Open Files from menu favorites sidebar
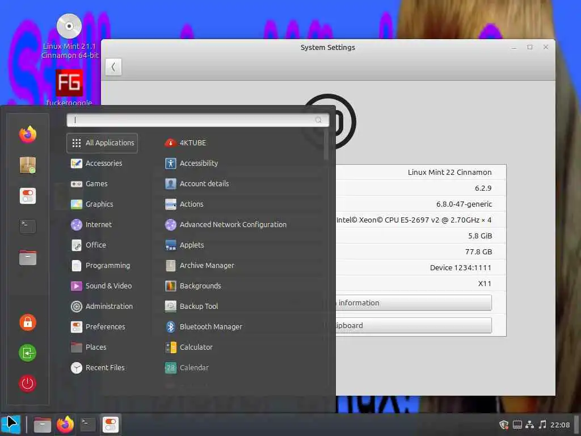 click(28, 257)
